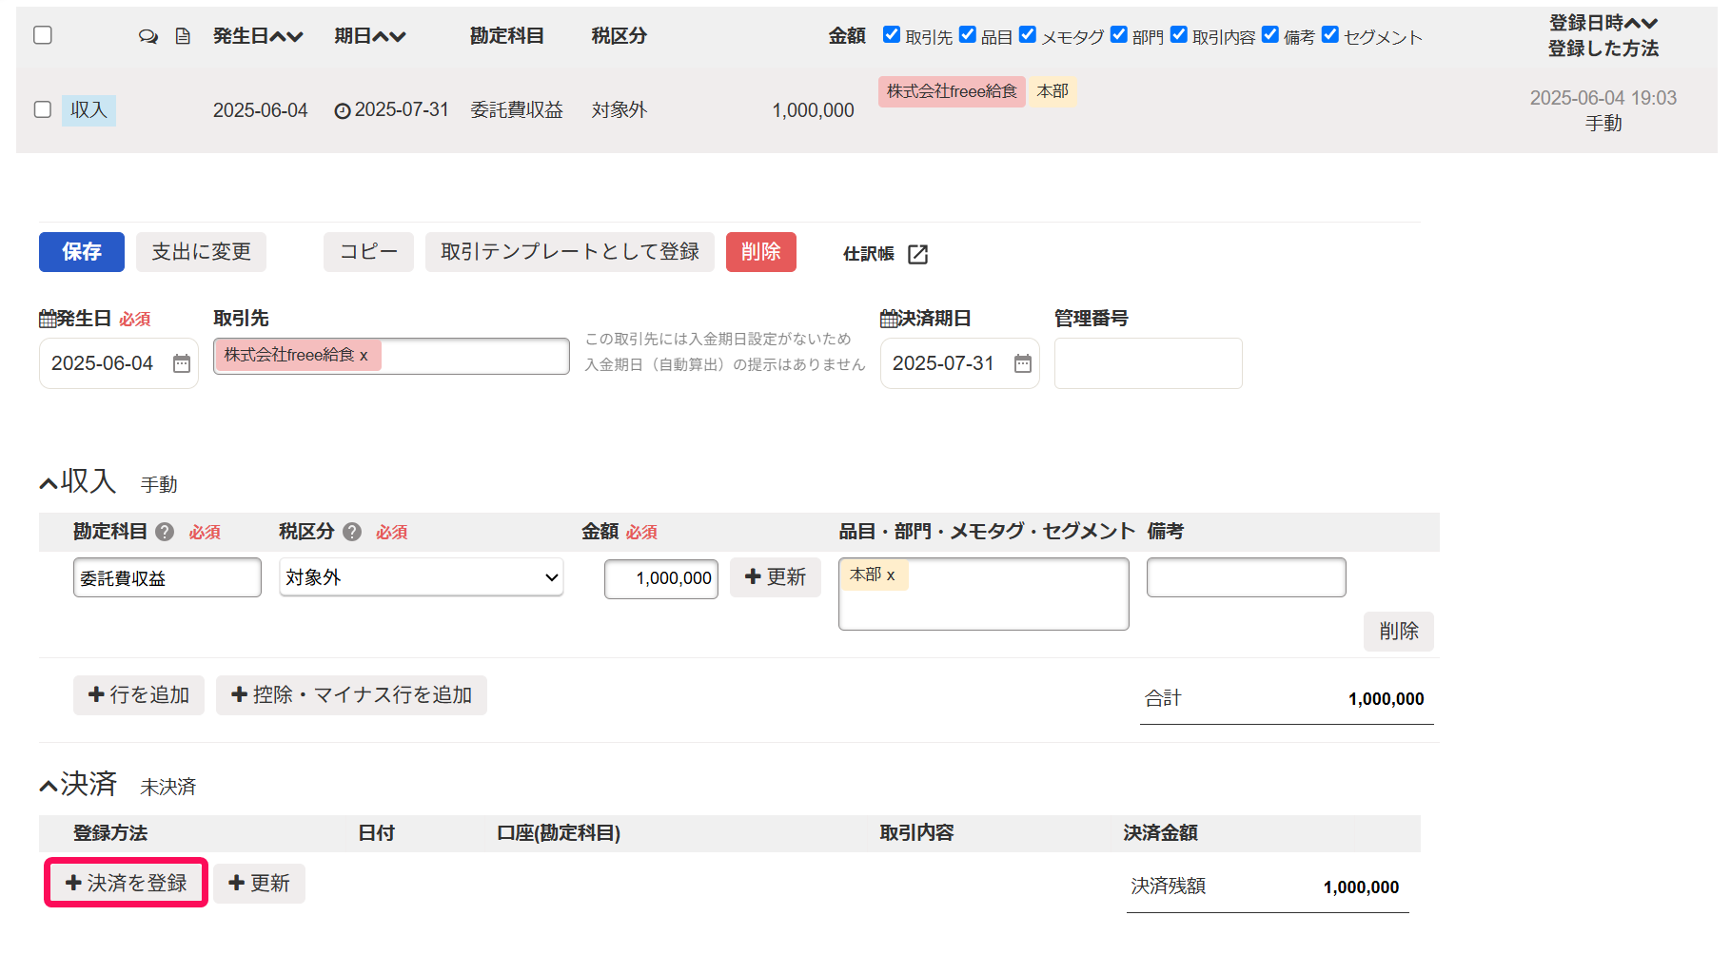Click 決済を登録 button
Screen dimensions: 1731x955
pos(127,884)
